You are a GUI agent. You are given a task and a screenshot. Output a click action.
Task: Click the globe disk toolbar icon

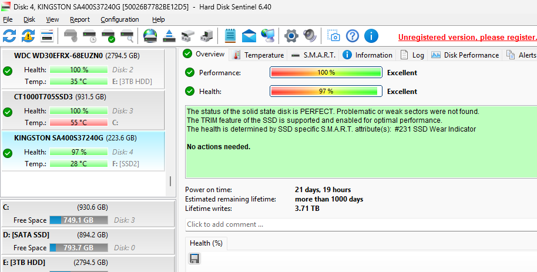[150, 36]
